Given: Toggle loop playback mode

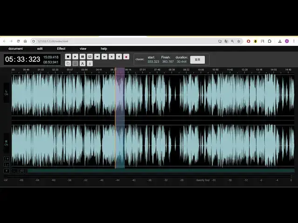Looking at the screenshot, I should pyautogui.click(x=90, y=57).
